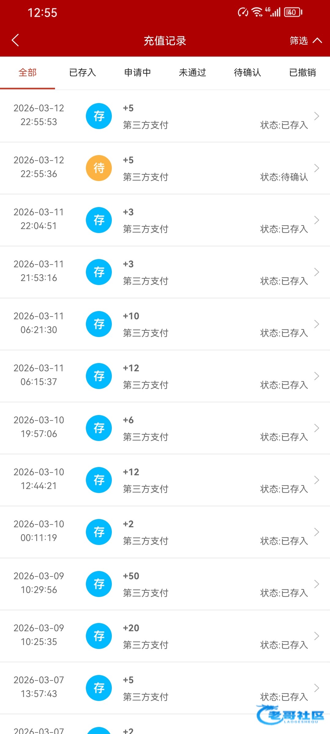Tap the 老哥社区 watermark logo
The image size is (330, 734).
tap(290, 715)
